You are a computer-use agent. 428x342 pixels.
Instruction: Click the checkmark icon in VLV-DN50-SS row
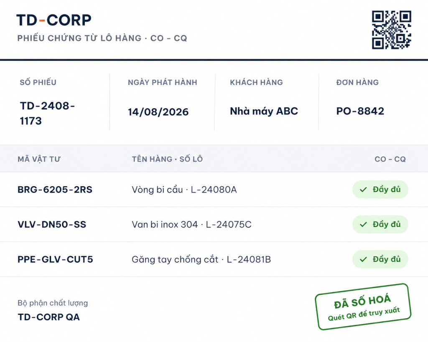click(x=363, y=225)
